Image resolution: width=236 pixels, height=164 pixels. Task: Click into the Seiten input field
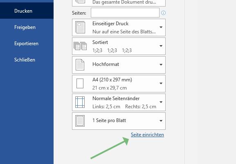click(125, 13)
